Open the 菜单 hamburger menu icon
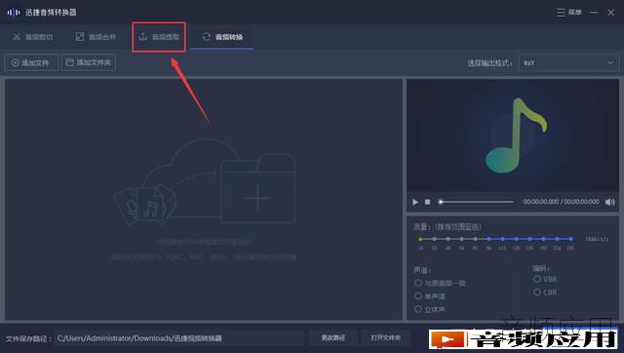Viewport: 624px width, 353px height. [x=561, y=13]
